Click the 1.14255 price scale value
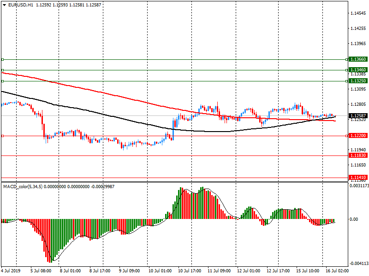This screenshot has width=369, height=276. (x=358, y=29)
